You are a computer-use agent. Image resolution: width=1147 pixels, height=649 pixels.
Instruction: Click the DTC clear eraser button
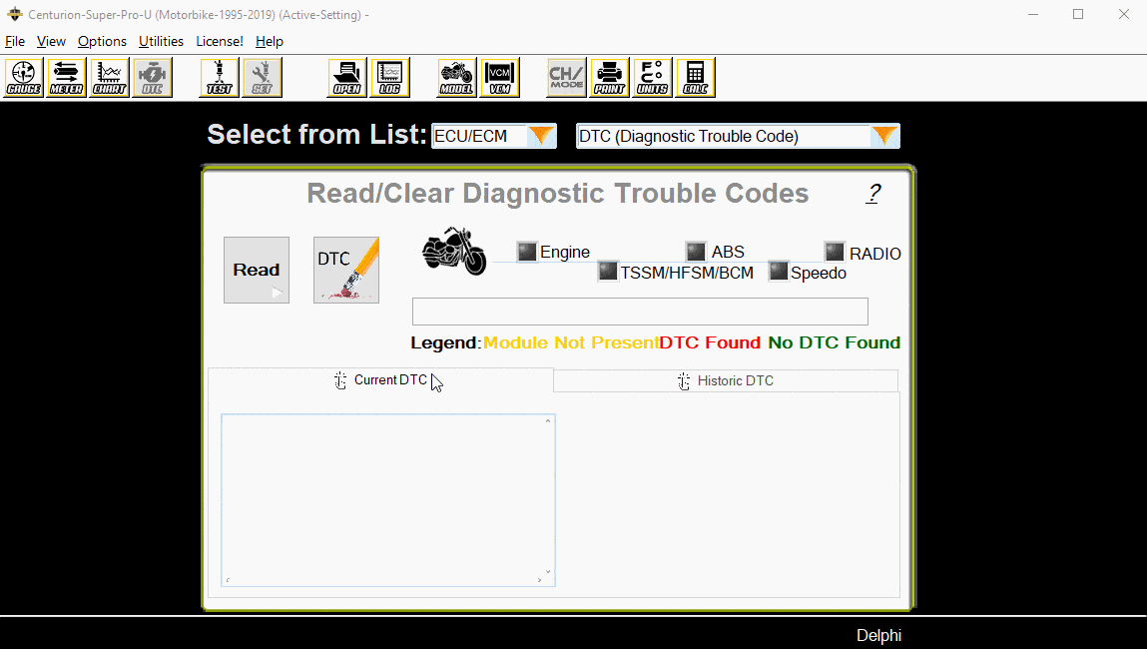click(x=346, y=270)
